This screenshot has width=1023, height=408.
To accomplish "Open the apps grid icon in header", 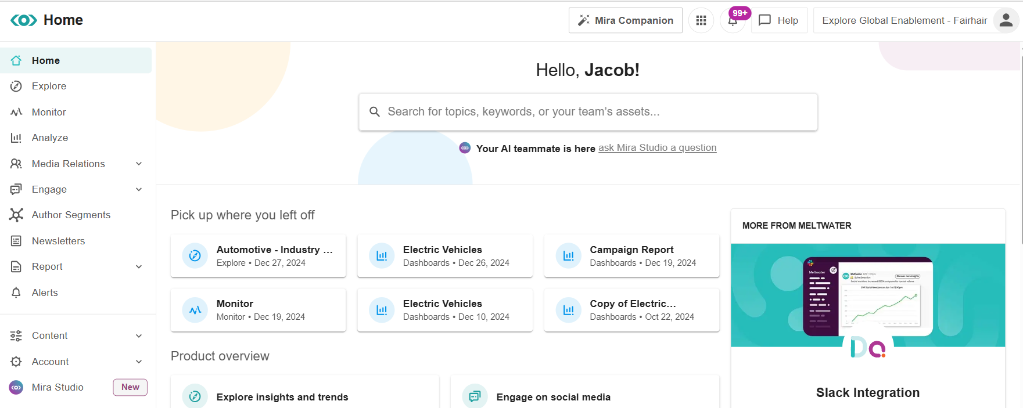I will (x=701, y=20).
